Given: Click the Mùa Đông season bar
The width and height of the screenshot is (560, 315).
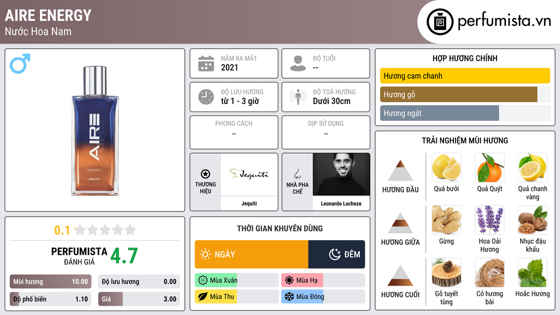Looking at the screenshot, I should (x=323, y=296).
